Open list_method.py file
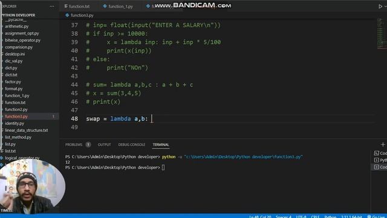This screenshot has height=218, width=387. coord(18,137)
